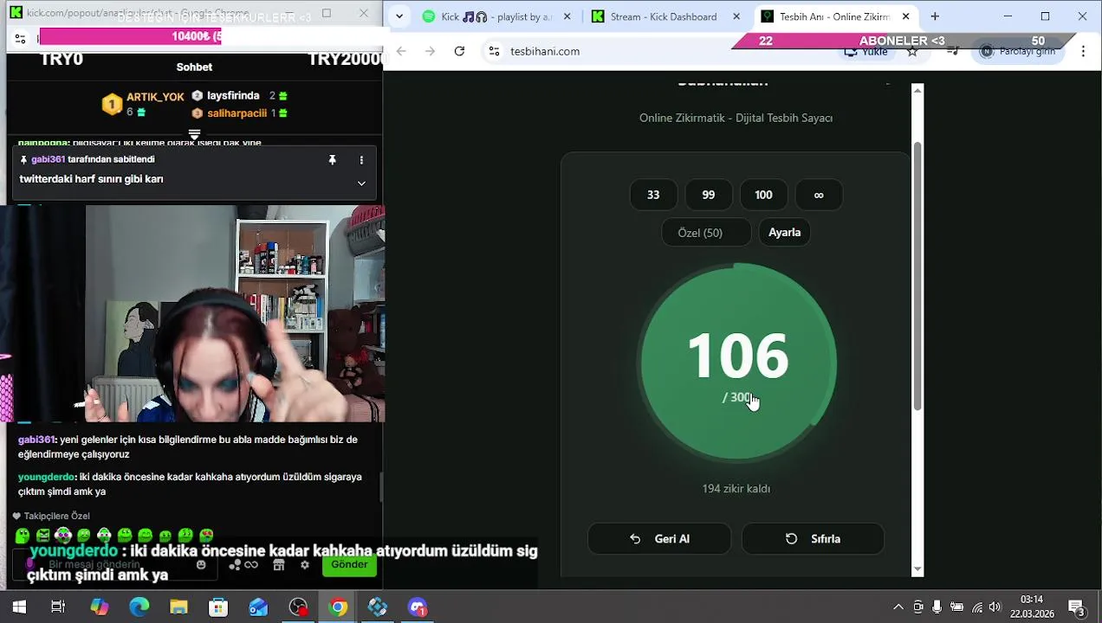Screen dimensions: 1102x623
Task: Click the Sıfırla reset button
Action: [813, 538]
